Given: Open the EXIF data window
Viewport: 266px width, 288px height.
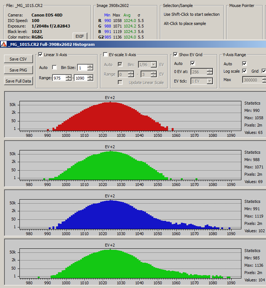Looking at the screenshot, I should 79,36.
